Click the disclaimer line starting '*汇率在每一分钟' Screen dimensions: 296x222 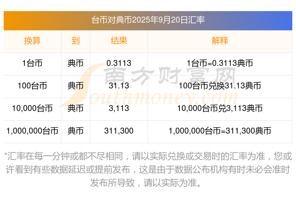[x=148, y=156]
